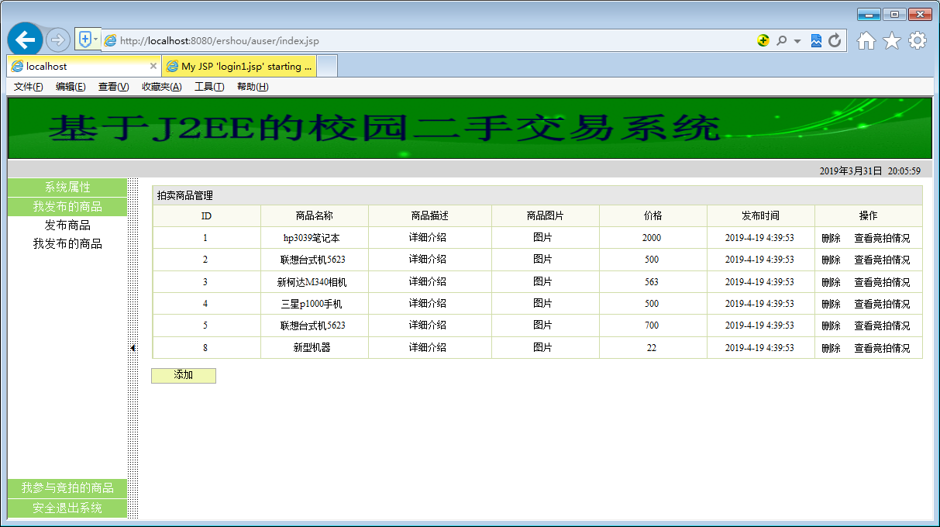Click the date and time display 2019年3月31日
This screenshot has width=940, height=527.
pyautogui.click(x=870, y=170)
